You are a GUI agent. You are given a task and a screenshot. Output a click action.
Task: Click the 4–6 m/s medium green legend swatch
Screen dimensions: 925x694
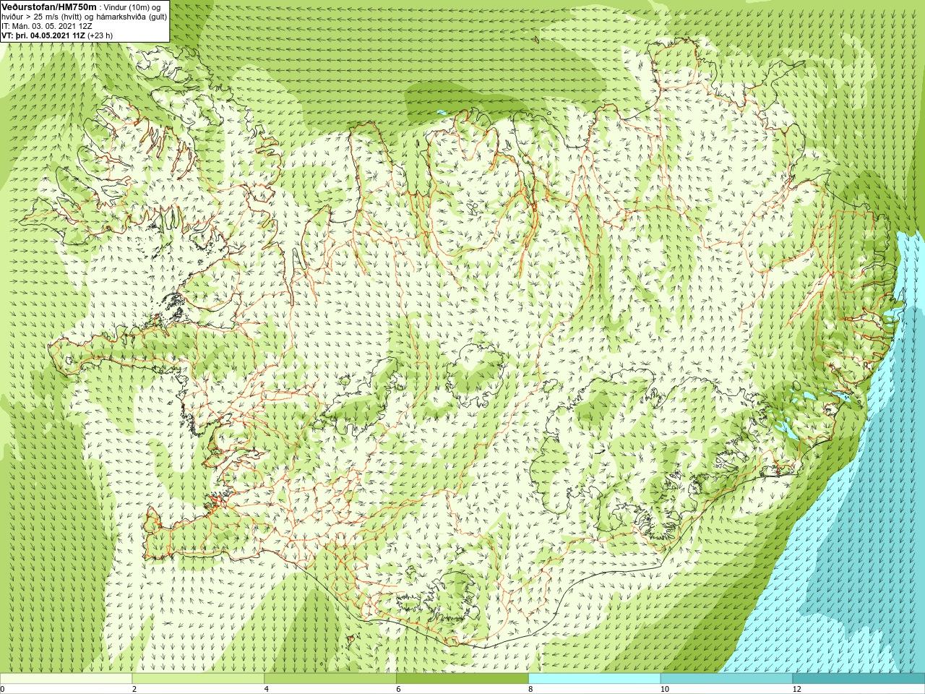[330, 679]
